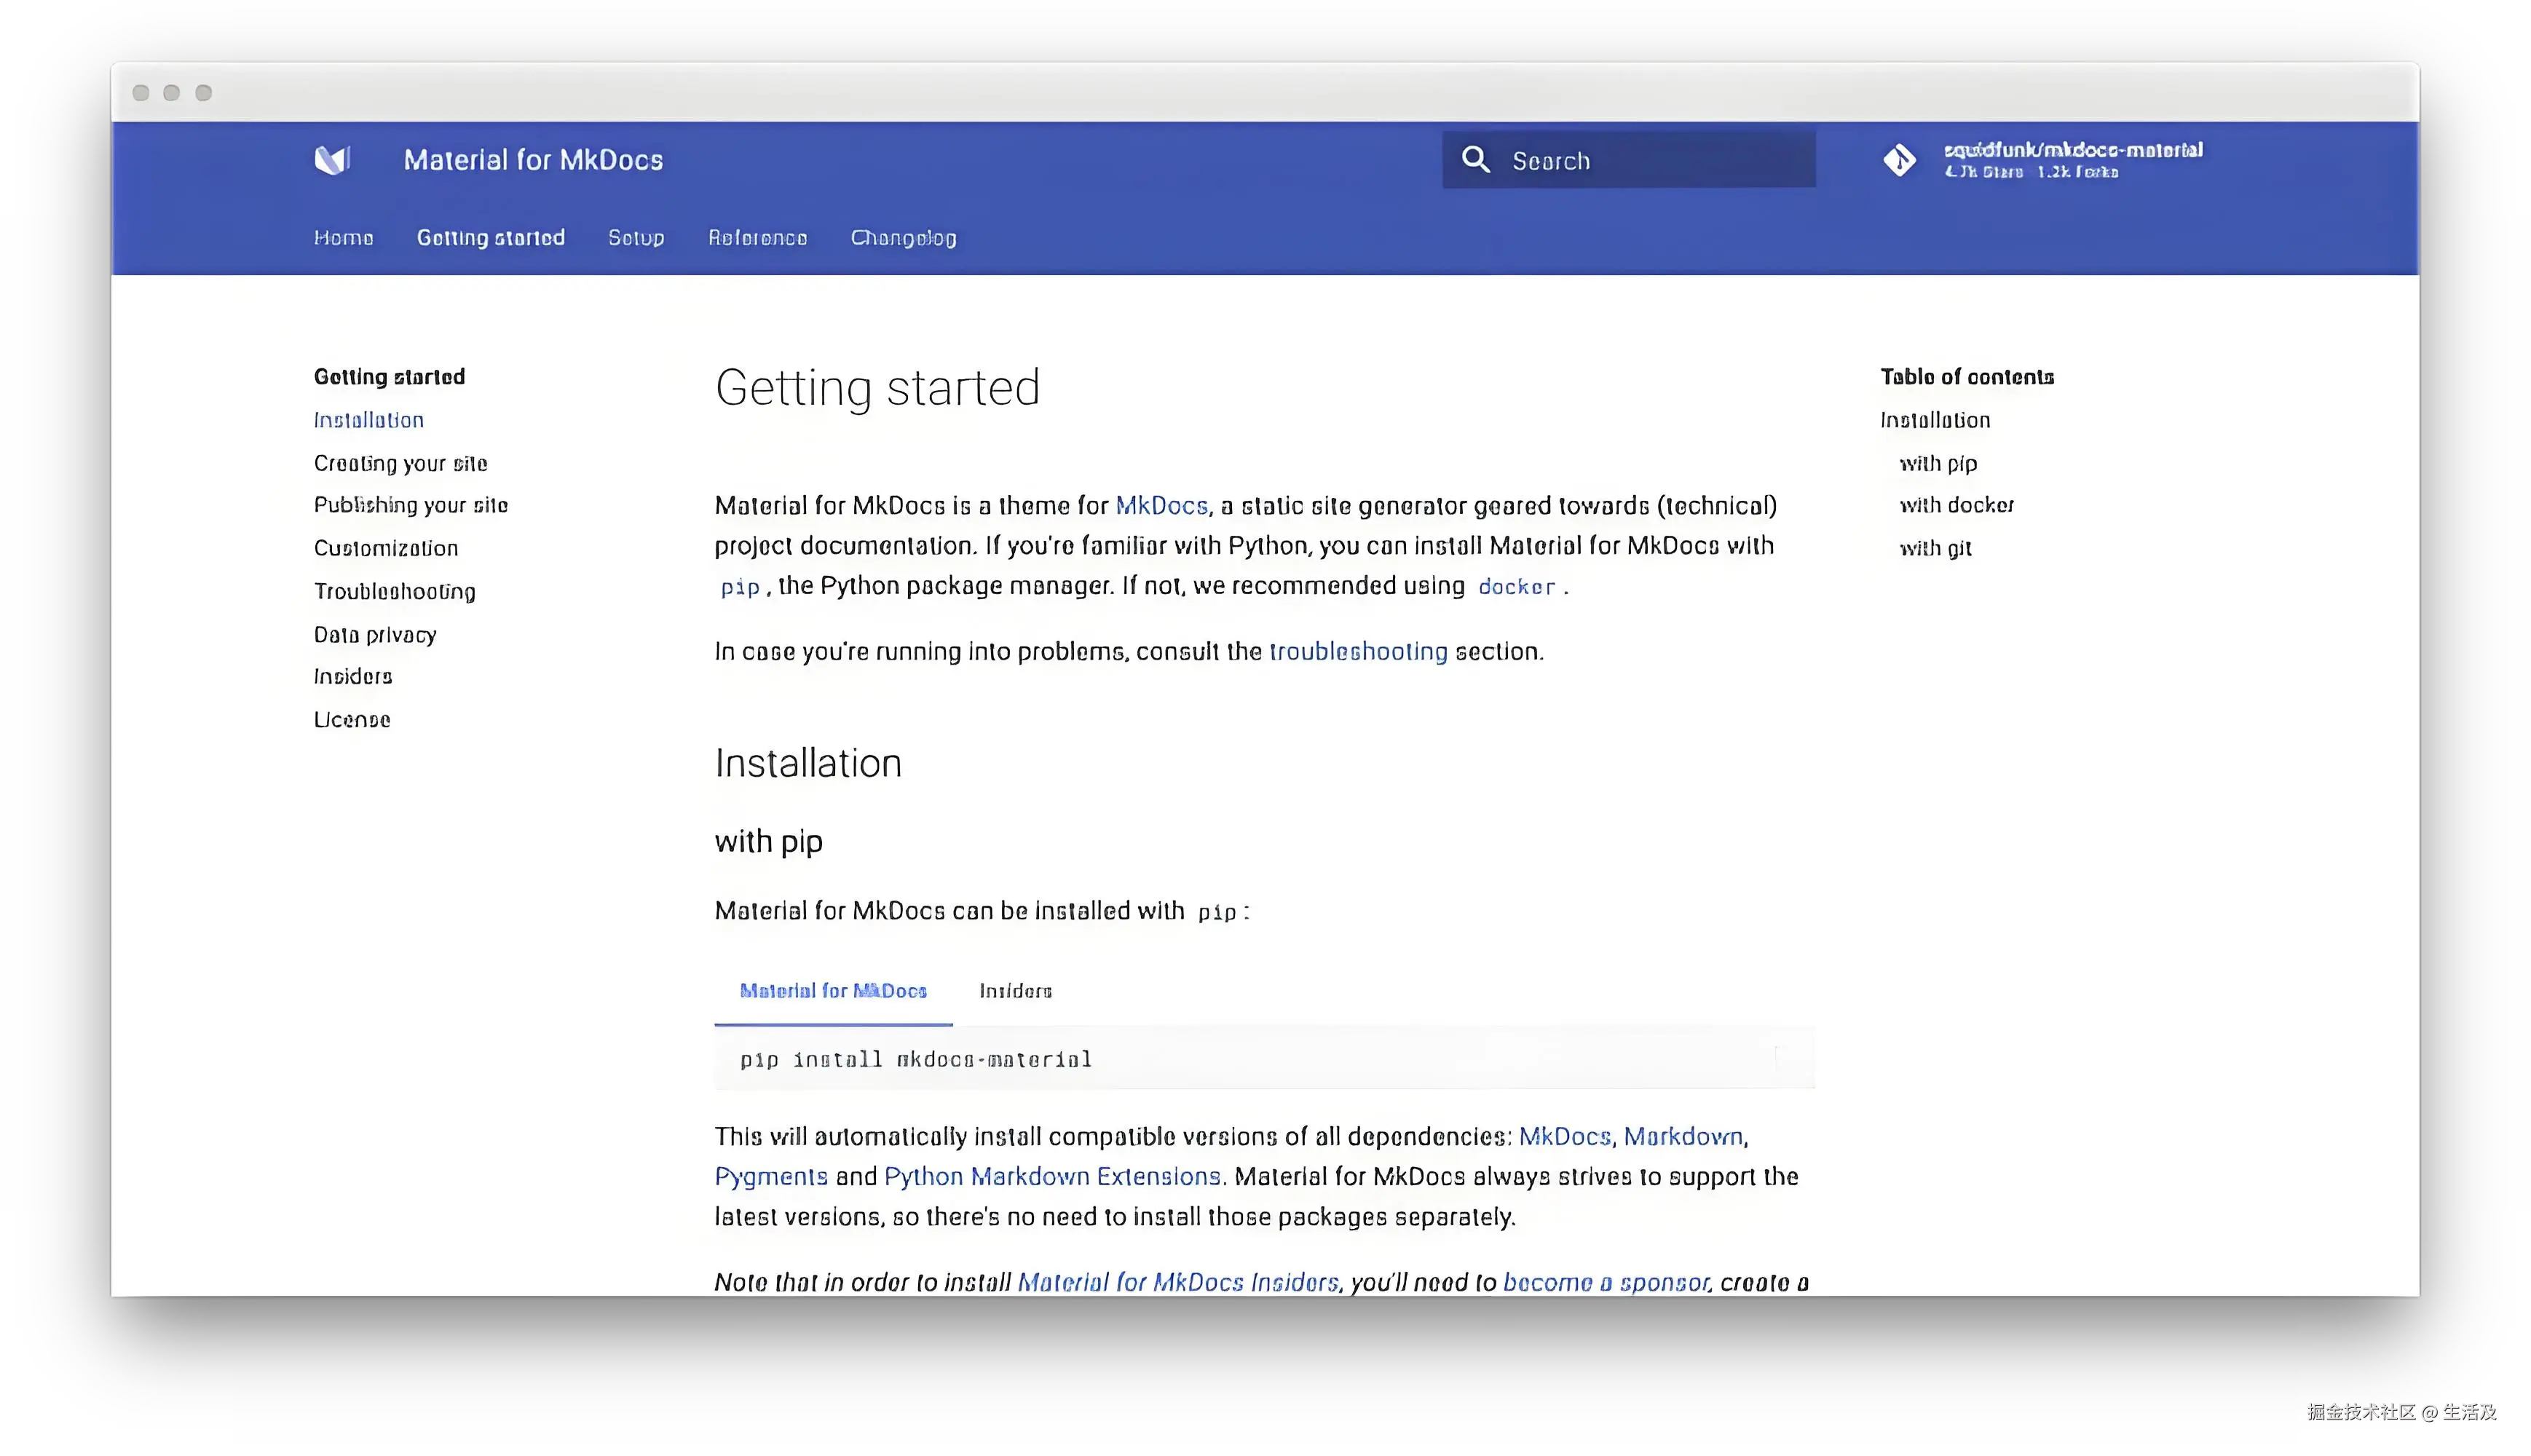Jump to 'with docker' in table of contents
2531x1456 pixels.
[1956, 506]
